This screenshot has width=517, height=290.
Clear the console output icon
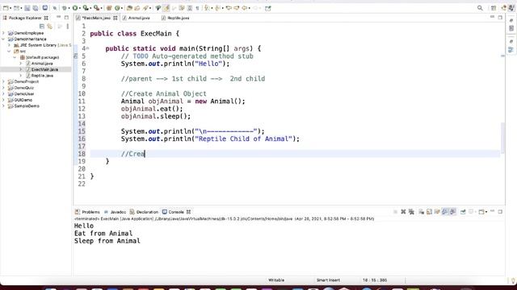coord(422,212)
